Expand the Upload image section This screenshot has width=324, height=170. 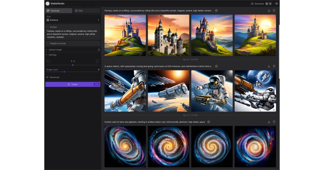(x=55, y=50)
